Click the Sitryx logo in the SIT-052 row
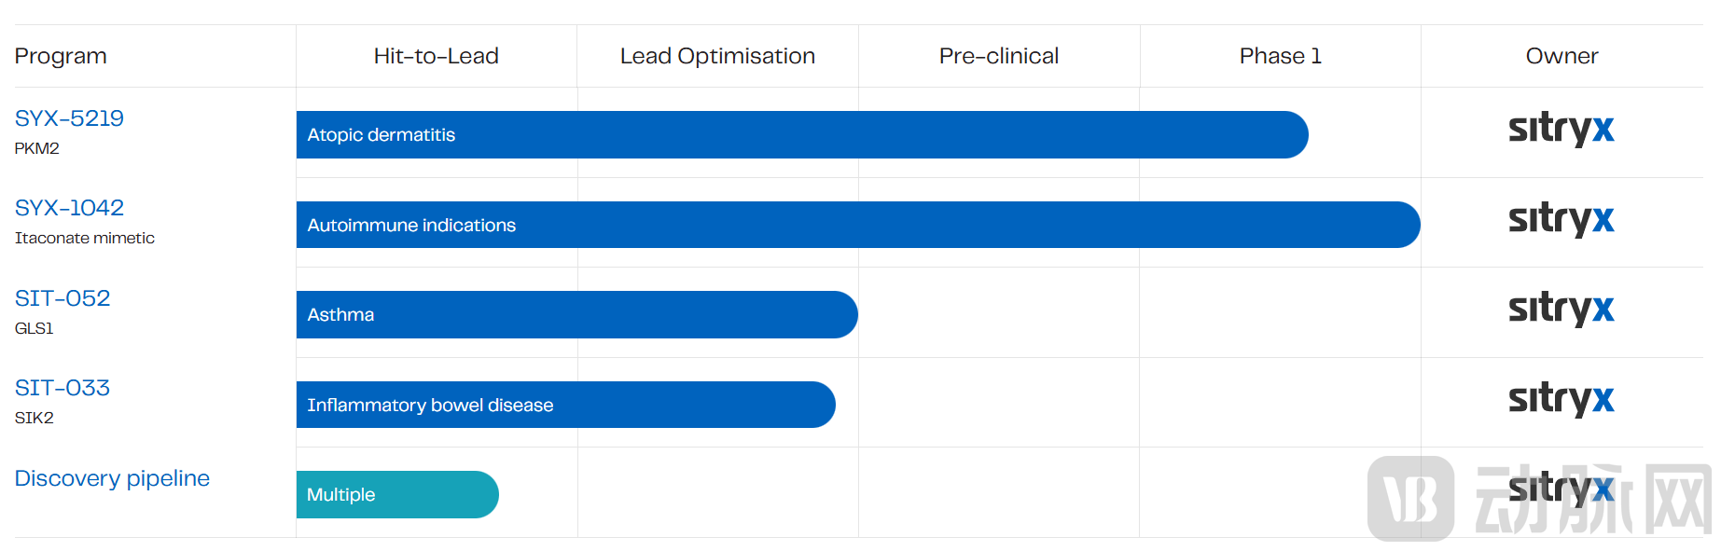The width and height of the screenshot is (1721, 551). coord(1561,309)
